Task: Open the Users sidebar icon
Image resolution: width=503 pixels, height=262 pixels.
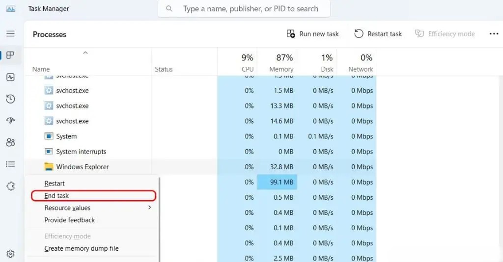Action: [10, 142]
